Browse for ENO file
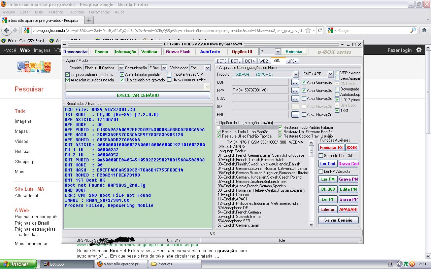This screenshot has height=269, width=431. [295, 114]
